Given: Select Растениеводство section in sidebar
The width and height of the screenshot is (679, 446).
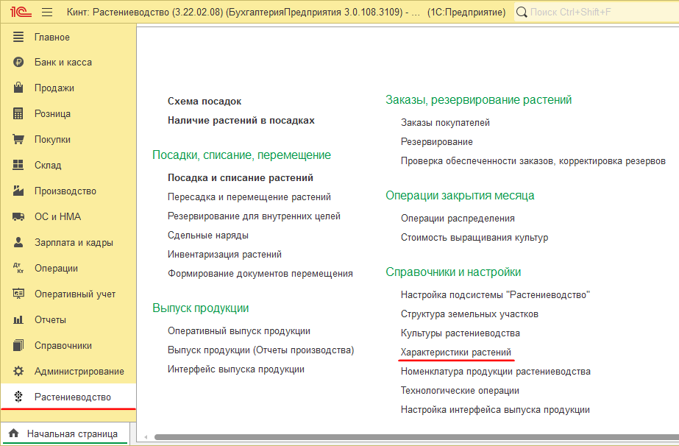Looking at the screenshot, I should point(72,397).
